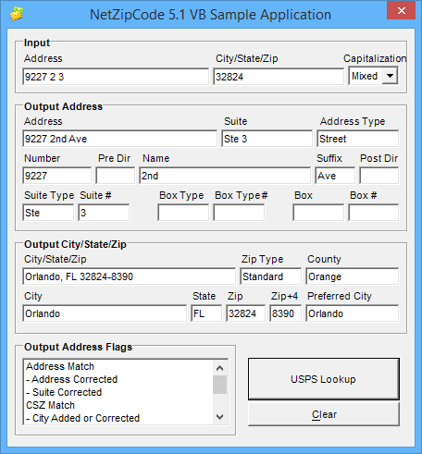422x454 pixels.
Task: Click the Zip field showing 32824
Action: [245, 313]
